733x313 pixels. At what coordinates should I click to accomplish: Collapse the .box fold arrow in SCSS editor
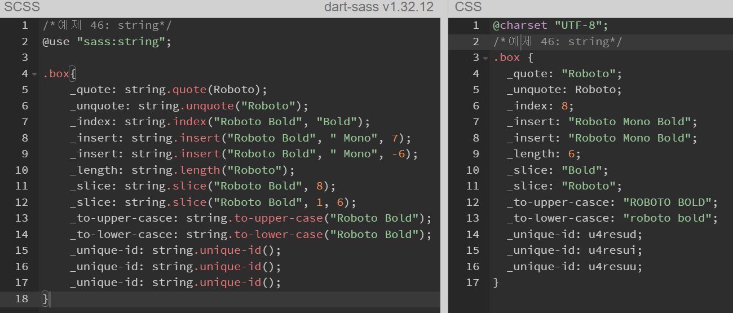tap(34, 74)
